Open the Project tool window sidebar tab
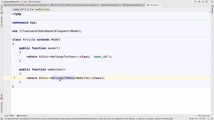This screenshot has width=214, height=120. pos(1,9)
